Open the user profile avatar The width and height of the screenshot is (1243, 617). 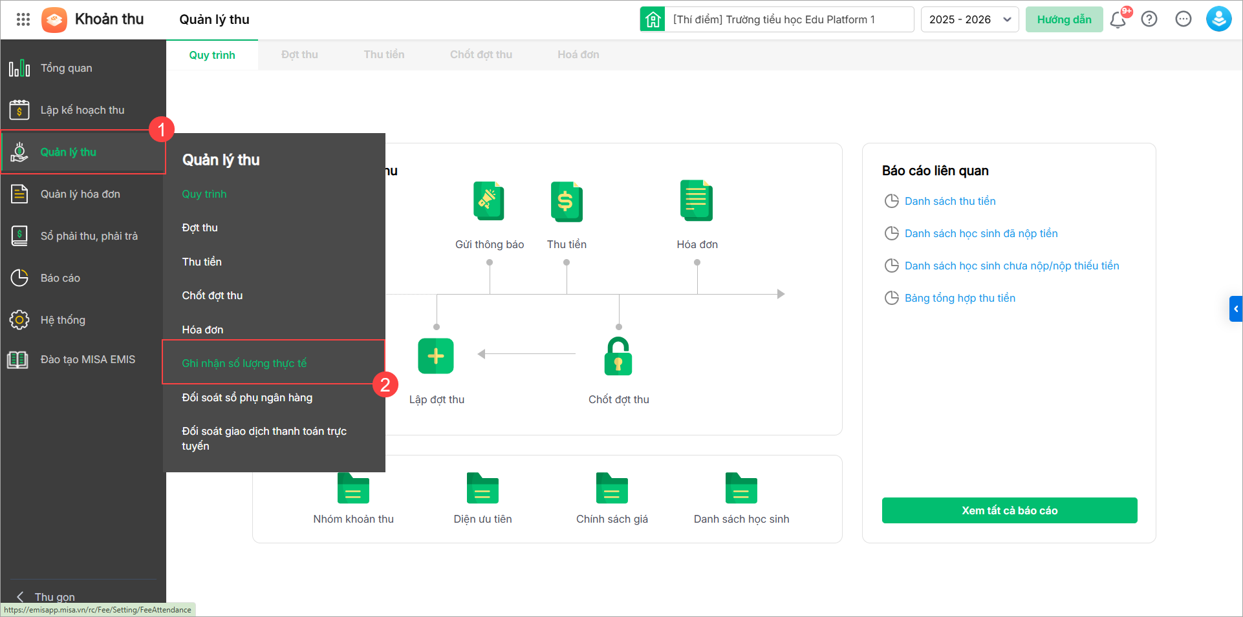(1218, 19)
